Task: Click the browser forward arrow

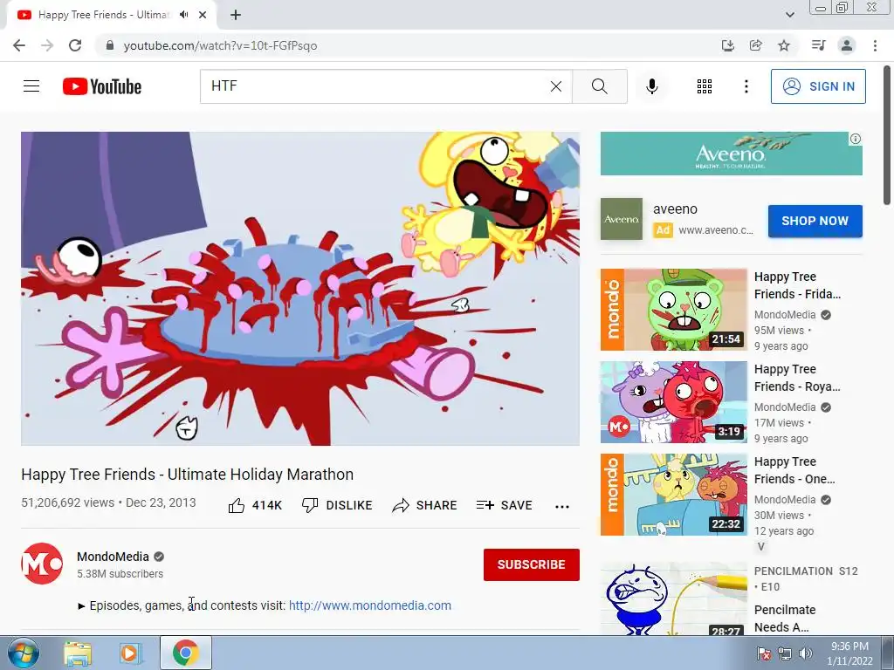Action: coord(47,45)
